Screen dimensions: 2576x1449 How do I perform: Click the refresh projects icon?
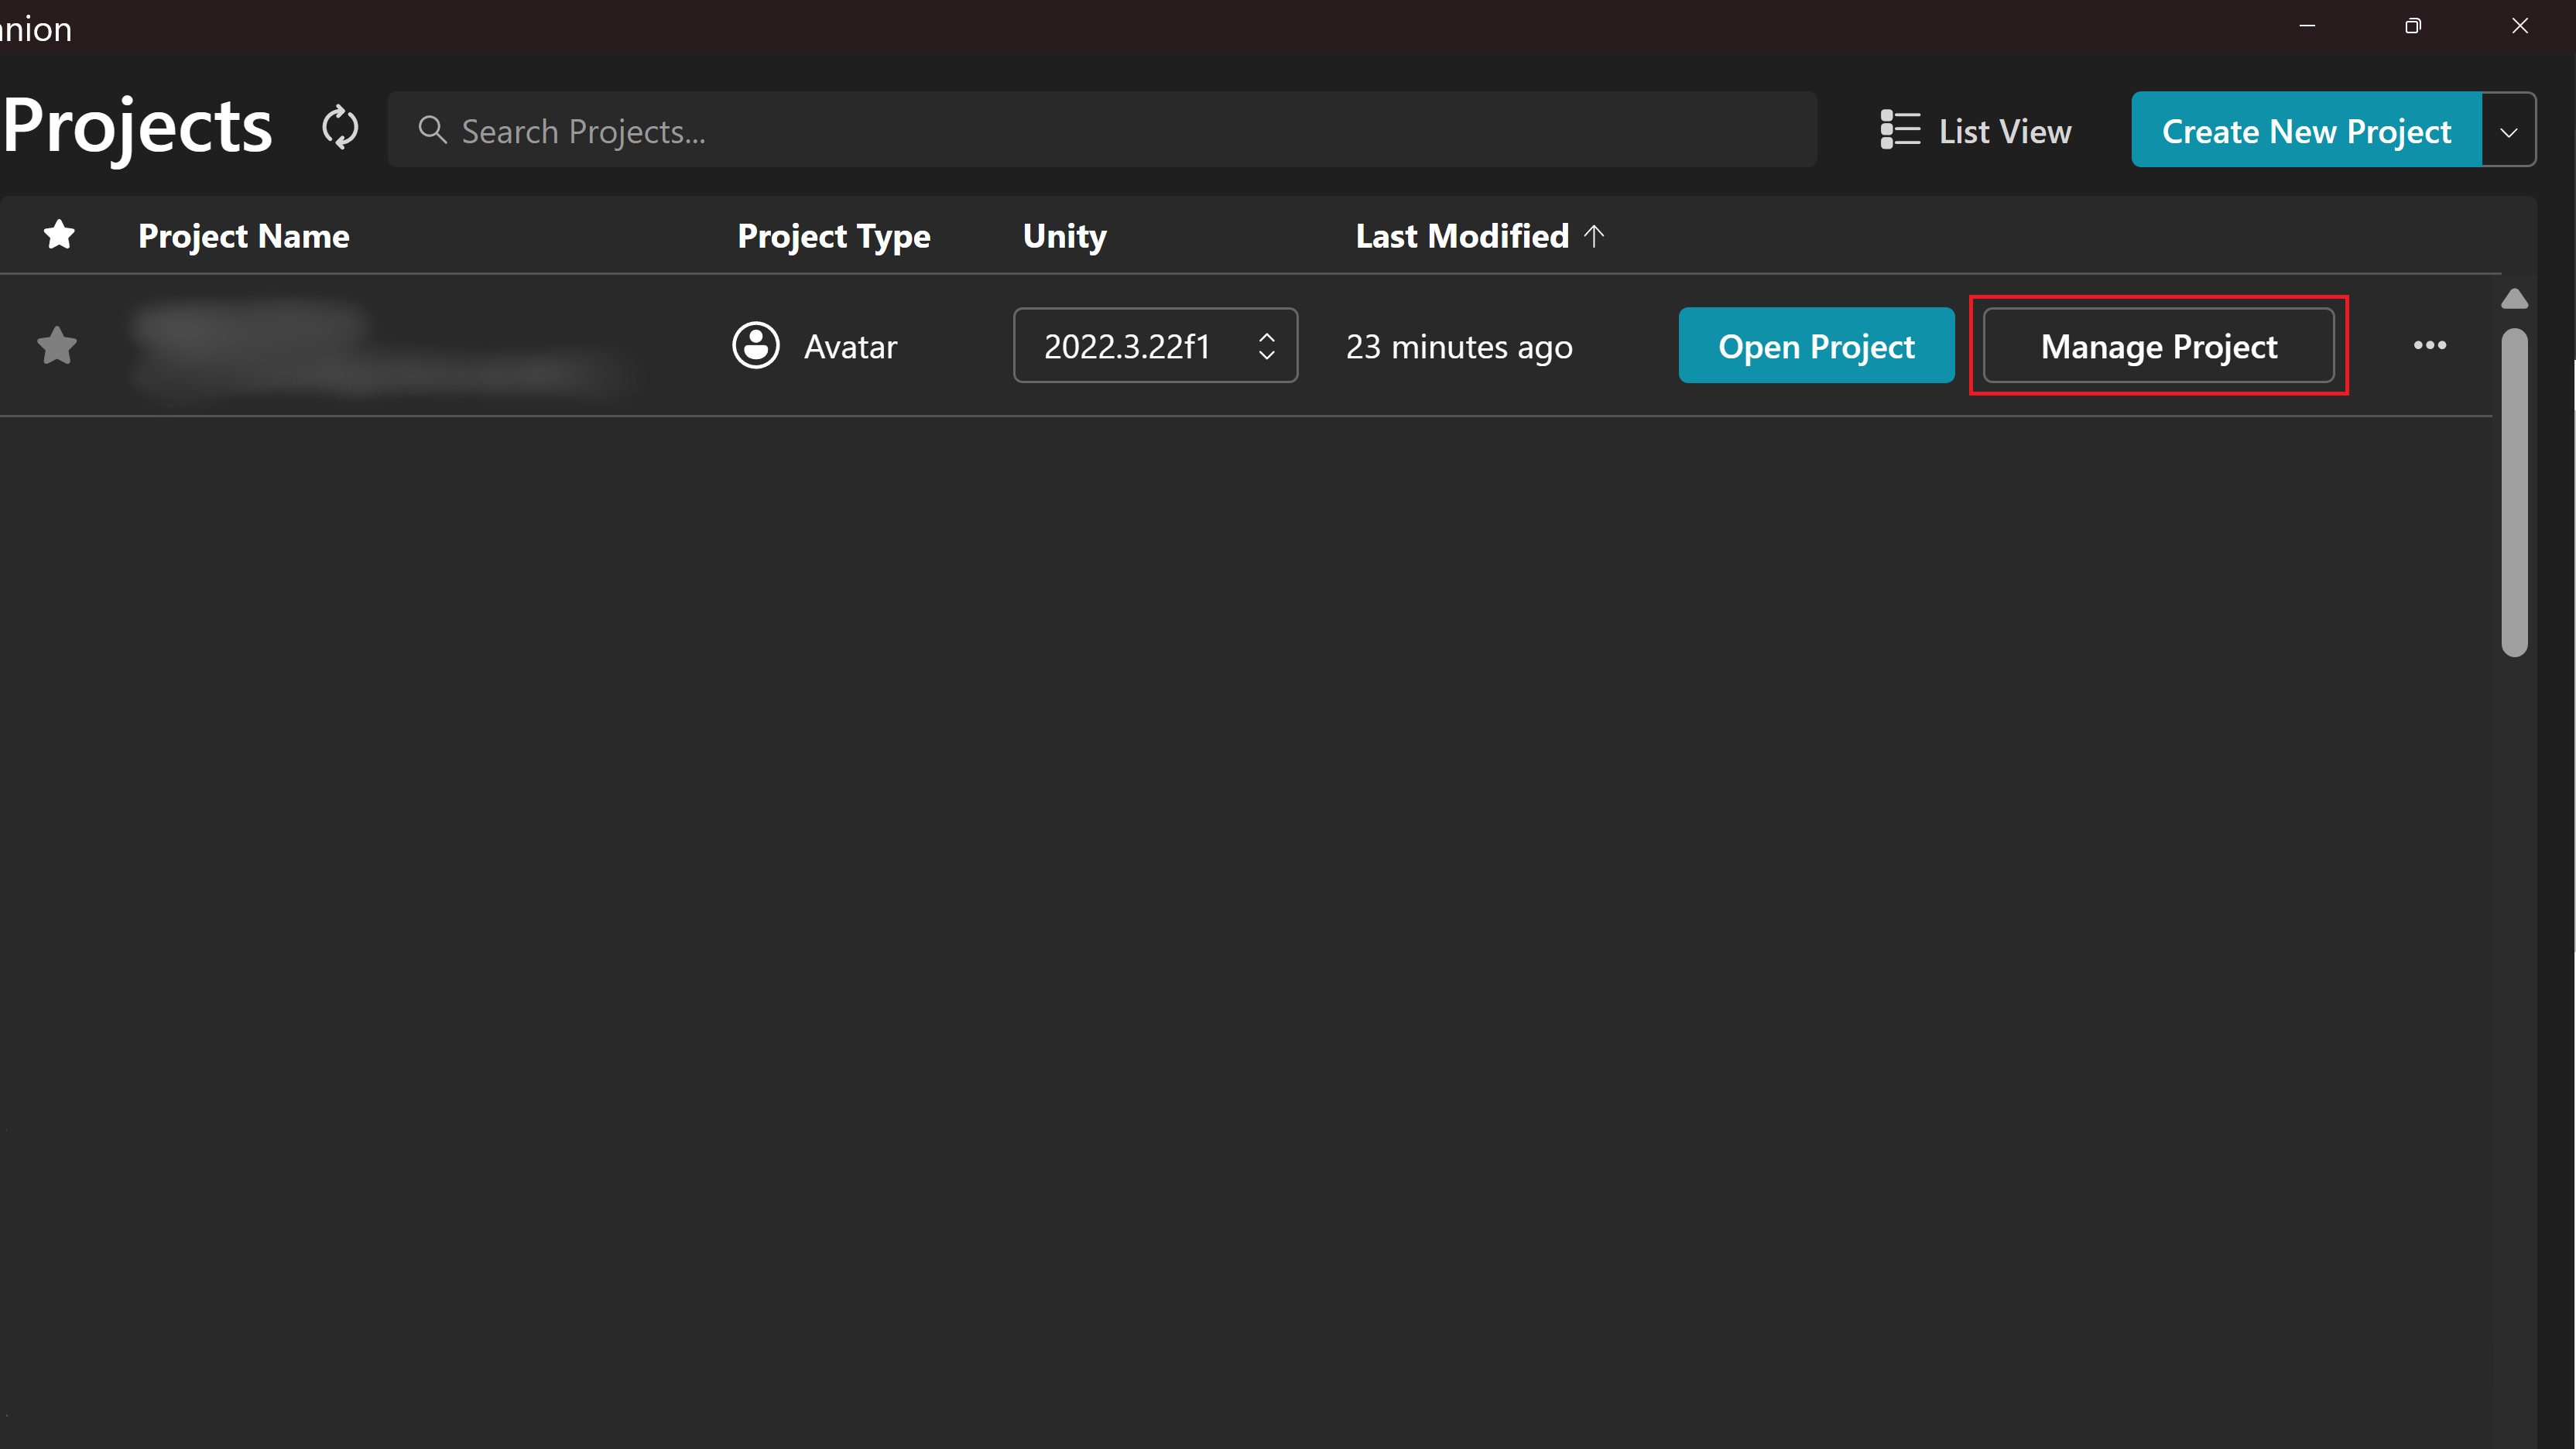[x=340, y=129]
